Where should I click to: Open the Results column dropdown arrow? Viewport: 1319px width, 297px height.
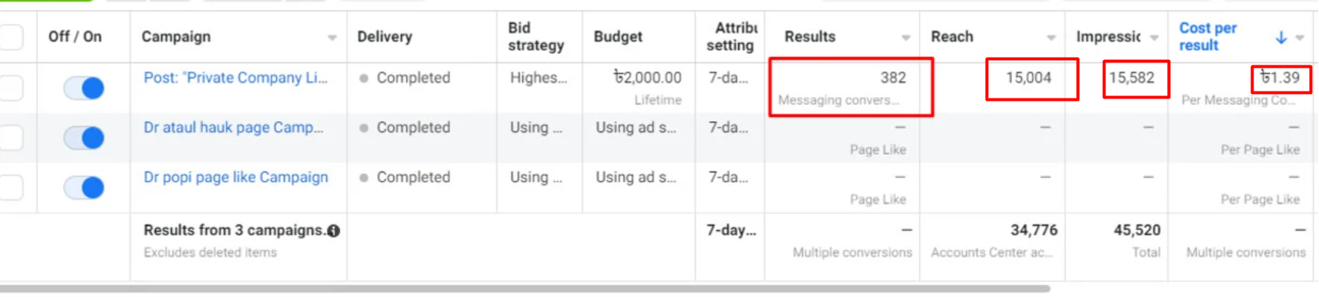click(x=906, y=38)
